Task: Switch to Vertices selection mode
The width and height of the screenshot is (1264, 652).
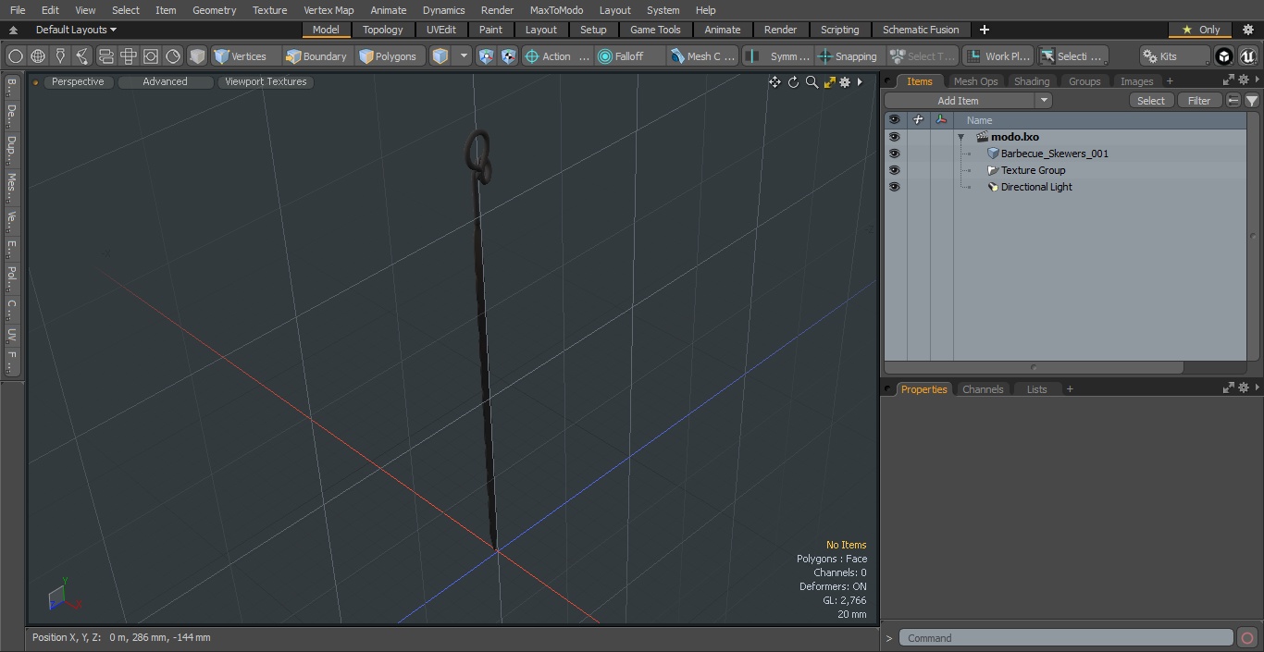Action: coord(245,56)
